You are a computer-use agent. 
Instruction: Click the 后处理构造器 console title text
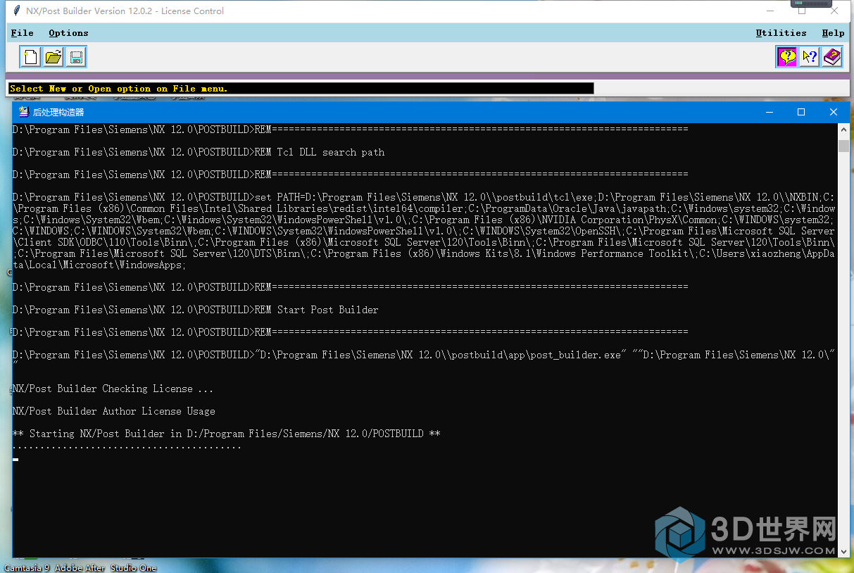click(58, 112)
